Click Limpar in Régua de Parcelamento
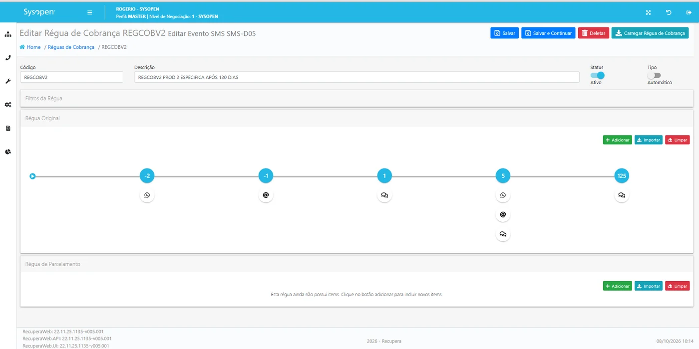This screenshot has width=699, height=349. 677,286
